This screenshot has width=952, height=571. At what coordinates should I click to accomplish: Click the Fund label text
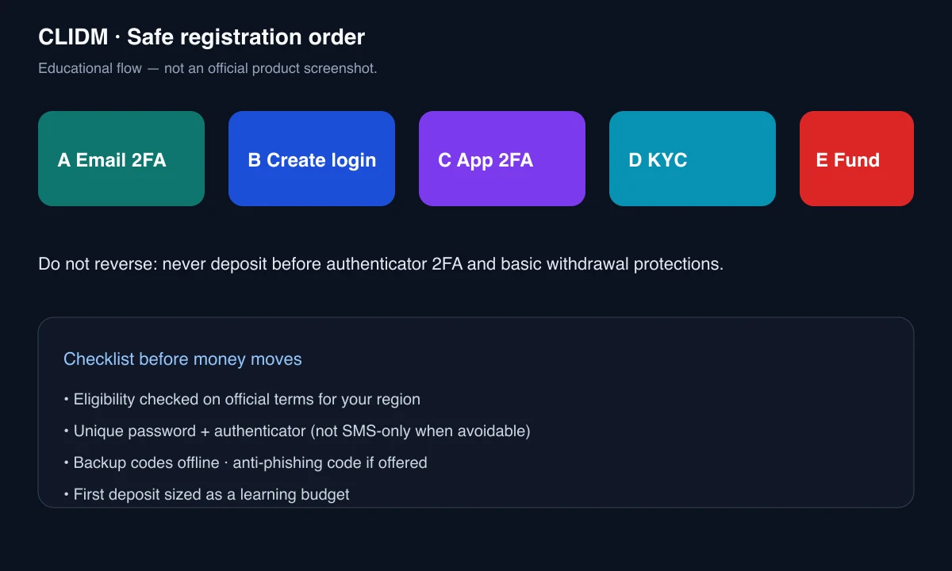tap(857, 160)
